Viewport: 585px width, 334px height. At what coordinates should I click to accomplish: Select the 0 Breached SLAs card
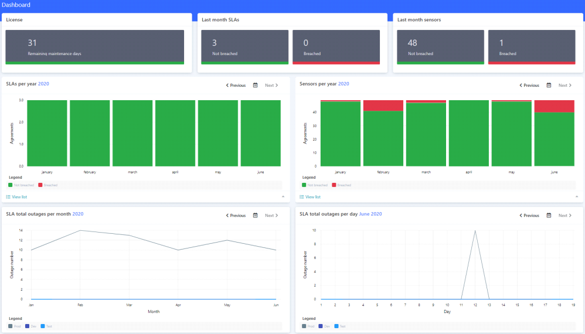336,47
